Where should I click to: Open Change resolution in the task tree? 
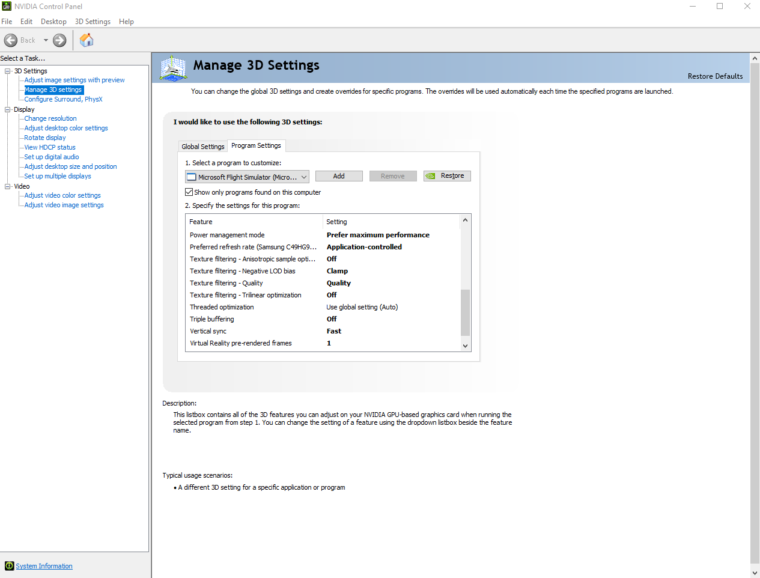pyautogui.click(x=50, y=118)
